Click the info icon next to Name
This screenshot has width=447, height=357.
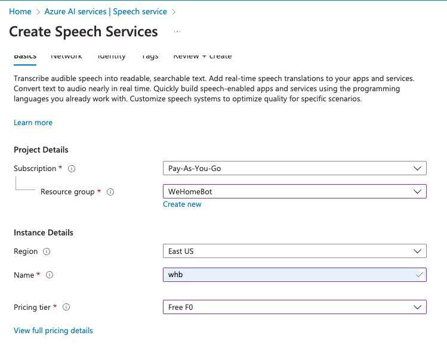coord(50,275)
